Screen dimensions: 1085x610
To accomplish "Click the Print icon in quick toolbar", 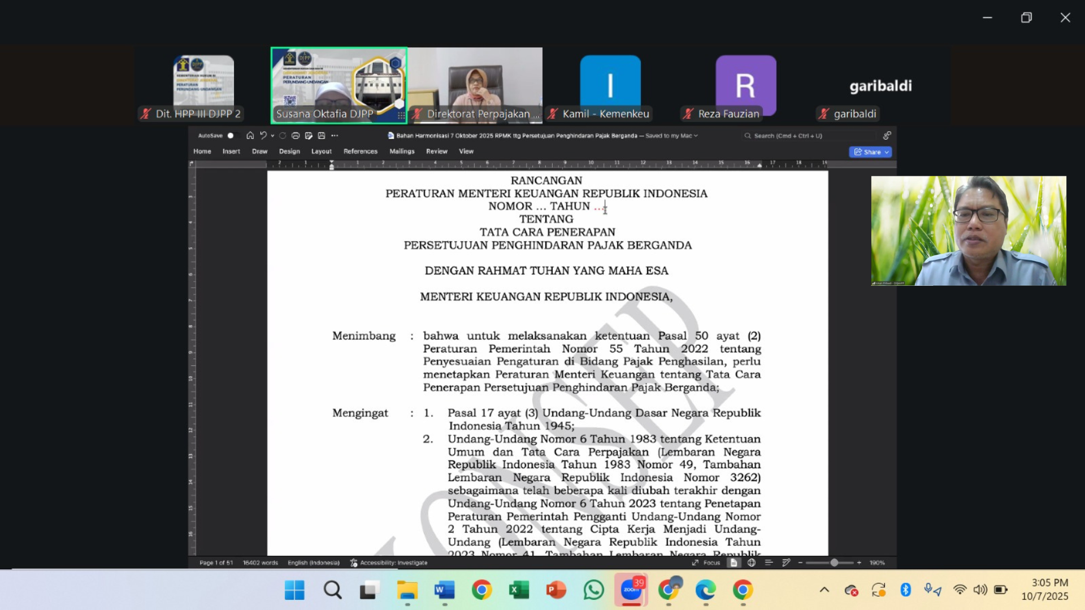I will [296, 136].
